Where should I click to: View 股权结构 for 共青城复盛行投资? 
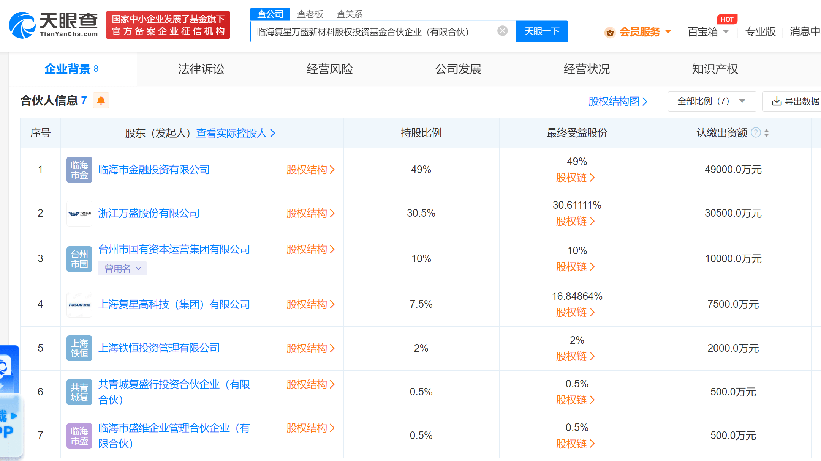(310, 384)
